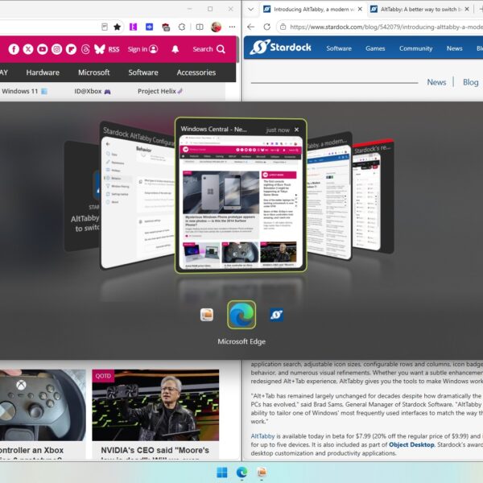Open Search on Windows Central
This screenshot has height=483, width=483.
click(208, 49)
